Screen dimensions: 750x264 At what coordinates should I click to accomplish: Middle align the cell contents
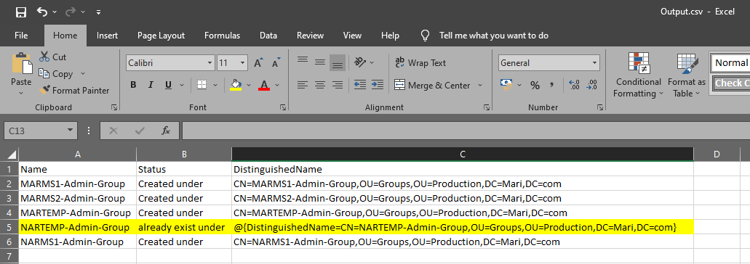[x=320, y=62]
